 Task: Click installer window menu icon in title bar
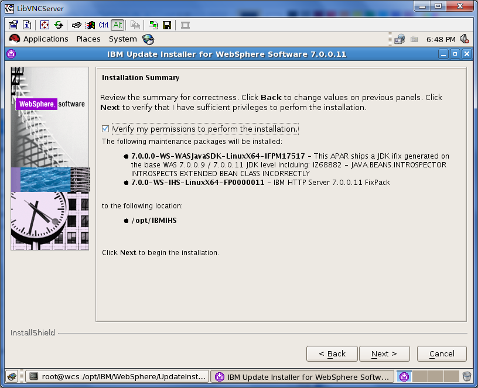(x=11, y=54)
